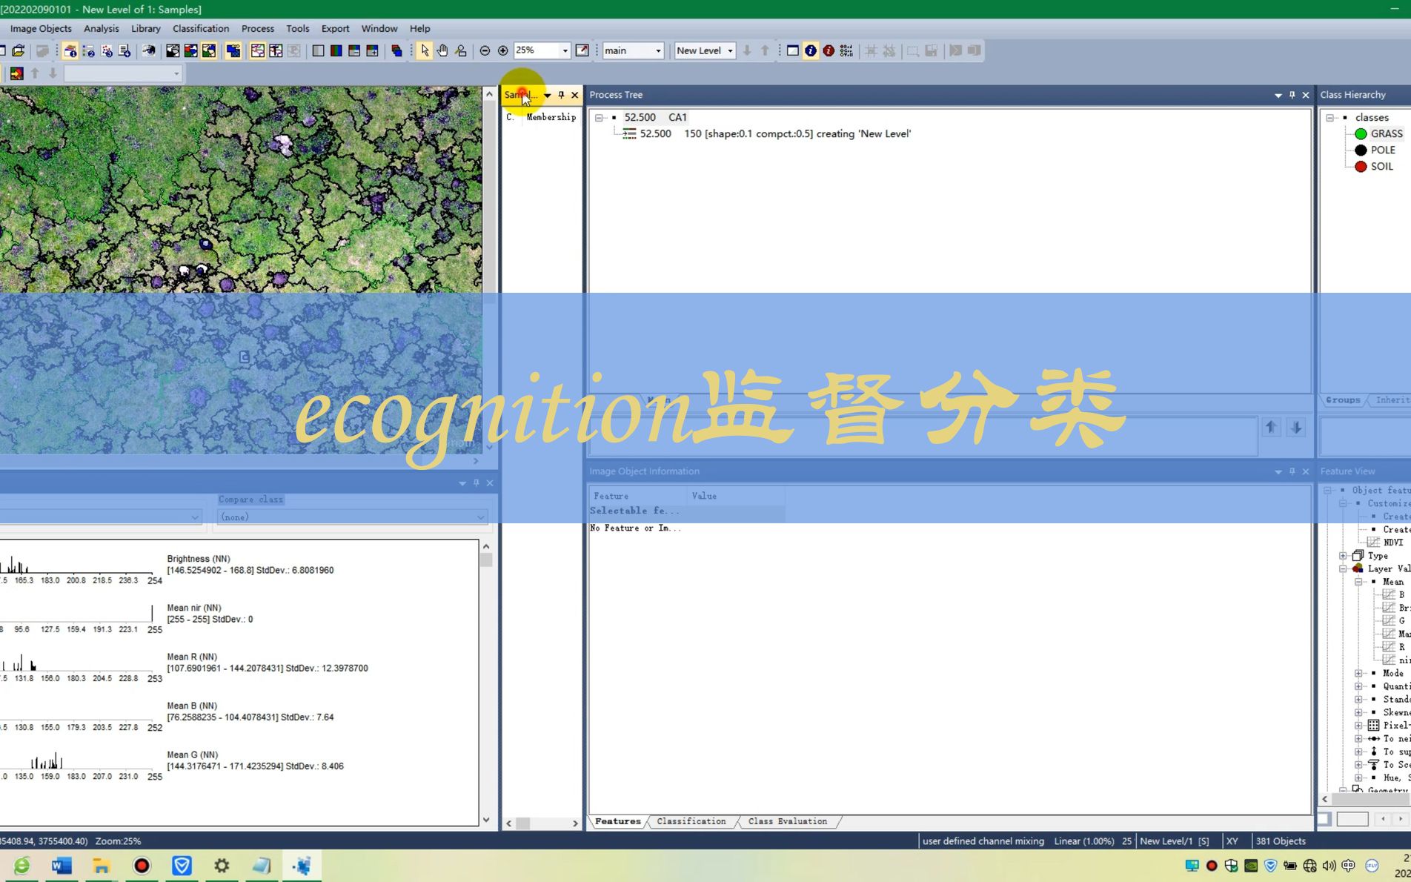Screen dimensions: 1411x882
Task: Click the Zoom In magnifier icon
Action: 502,50
